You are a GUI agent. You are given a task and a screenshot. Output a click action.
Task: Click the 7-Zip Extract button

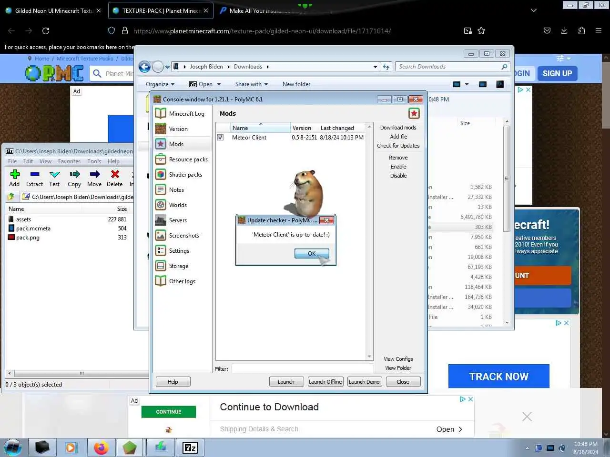click(34, 179)
